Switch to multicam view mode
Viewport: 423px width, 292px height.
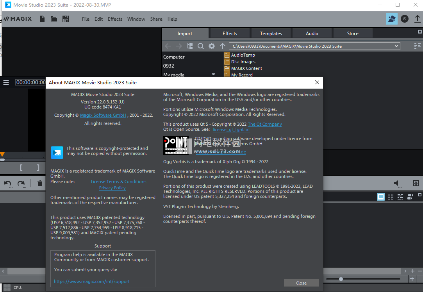(410, 197)
